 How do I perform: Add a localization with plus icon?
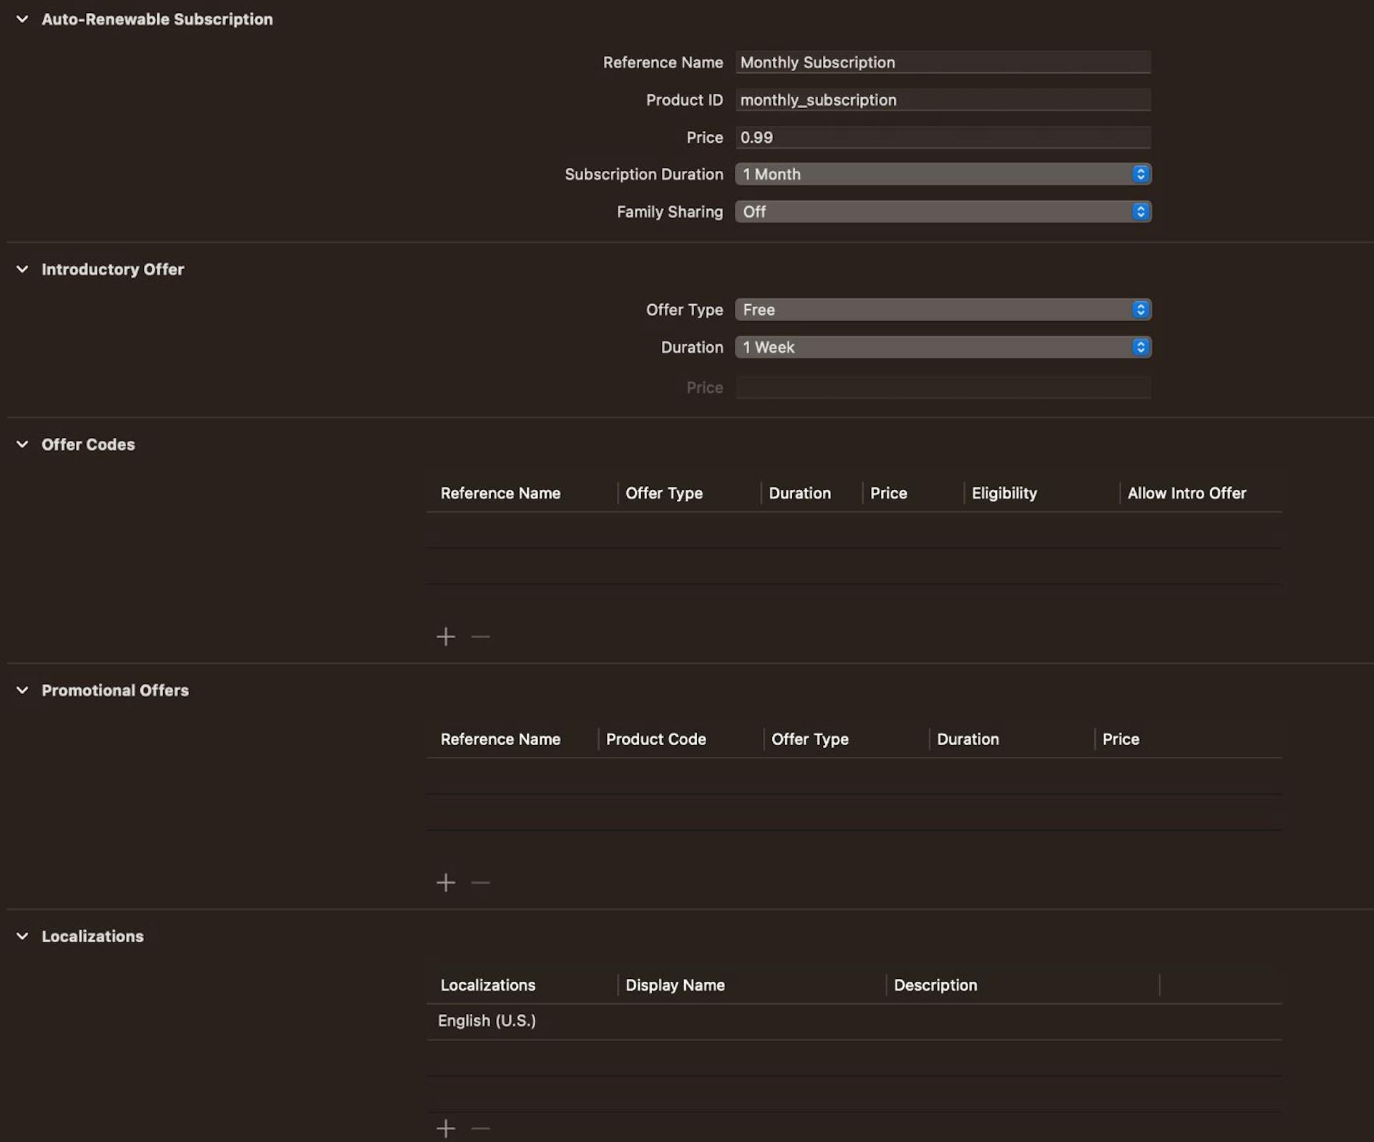446,1128
